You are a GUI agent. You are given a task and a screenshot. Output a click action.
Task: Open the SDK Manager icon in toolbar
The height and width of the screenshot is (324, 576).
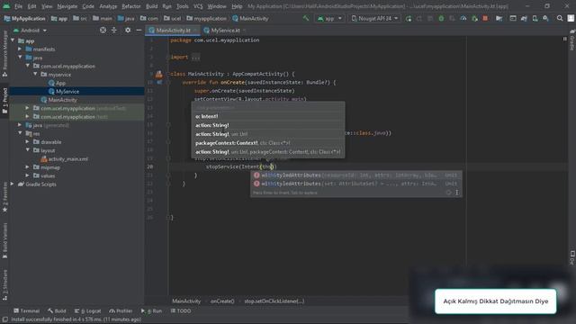[546, 18]
